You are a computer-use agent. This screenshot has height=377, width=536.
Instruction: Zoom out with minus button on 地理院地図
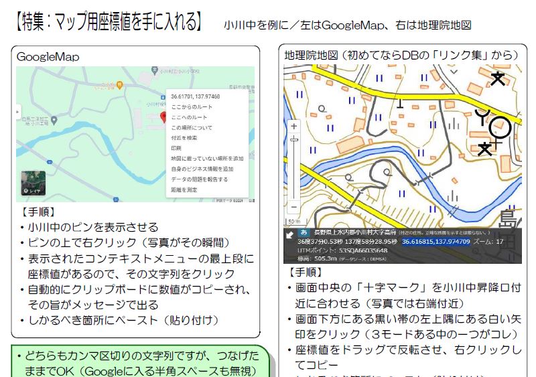[x=294, y=207]
